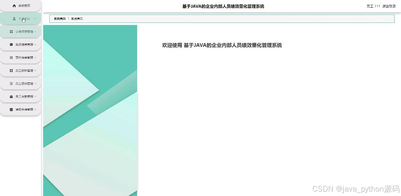This screenshot has height=196, width=401.
Task: Click the briefcase icon beside 员工考勤管理
Action: (x=11, y=97)
